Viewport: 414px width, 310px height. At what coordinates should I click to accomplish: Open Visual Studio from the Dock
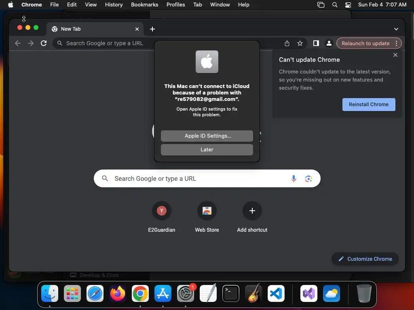308,293
